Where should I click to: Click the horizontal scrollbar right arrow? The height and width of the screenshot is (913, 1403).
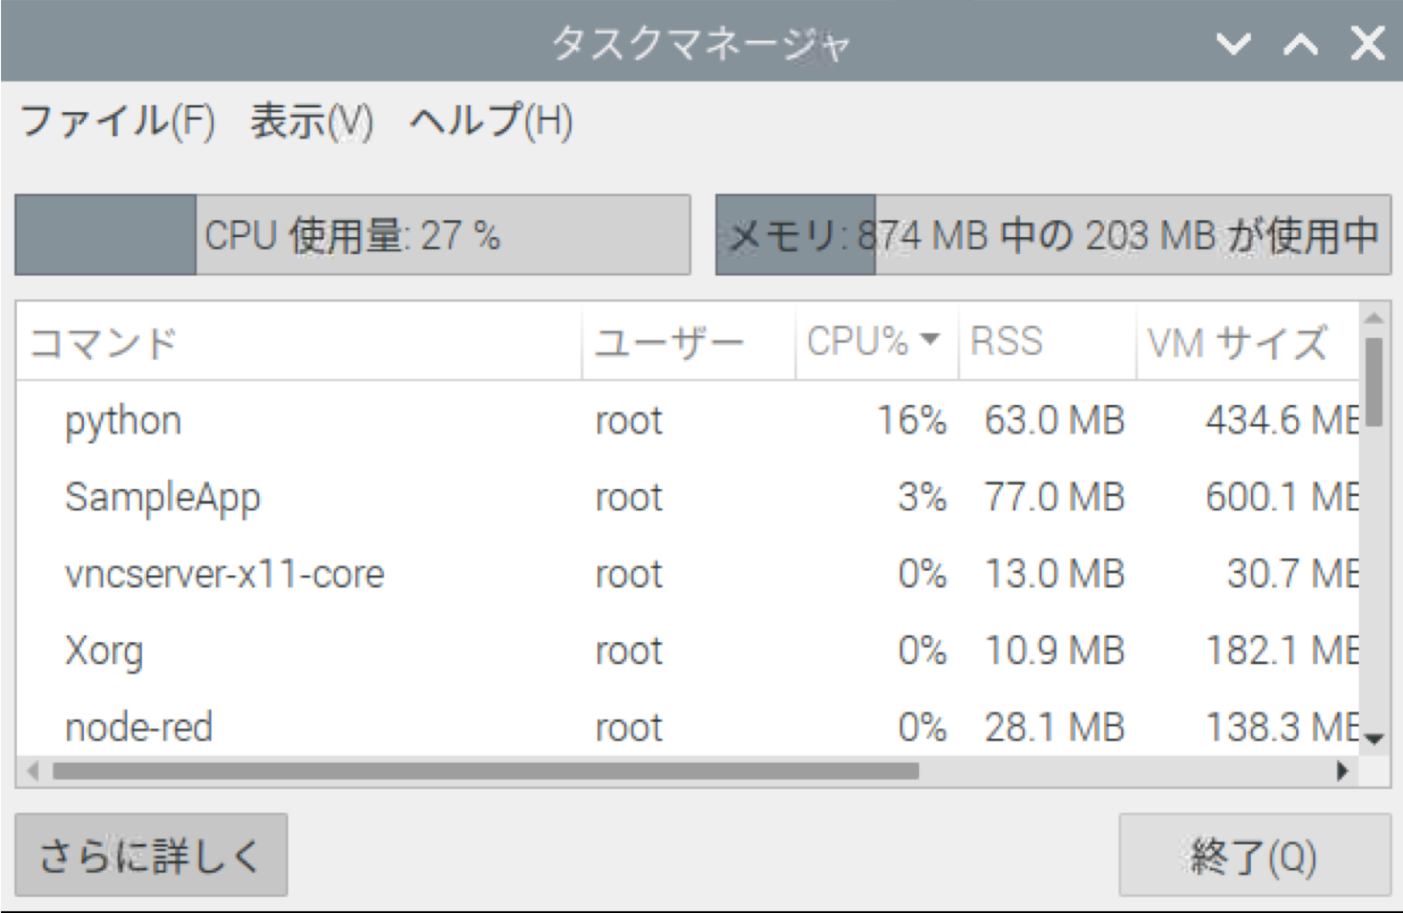click(x=1344, y=771)
